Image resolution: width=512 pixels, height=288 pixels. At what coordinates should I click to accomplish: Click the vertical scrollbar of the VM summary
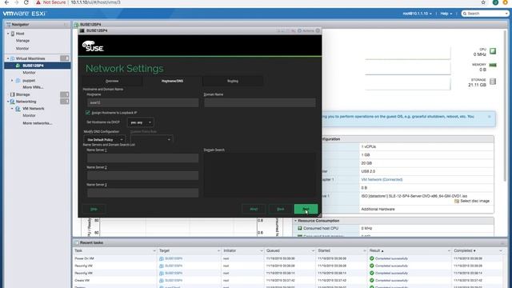click(x=505, y=106)
